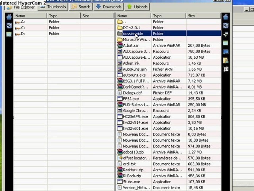
Task: Click the drive icon of the A: row
Action: [x=17, y=22]
